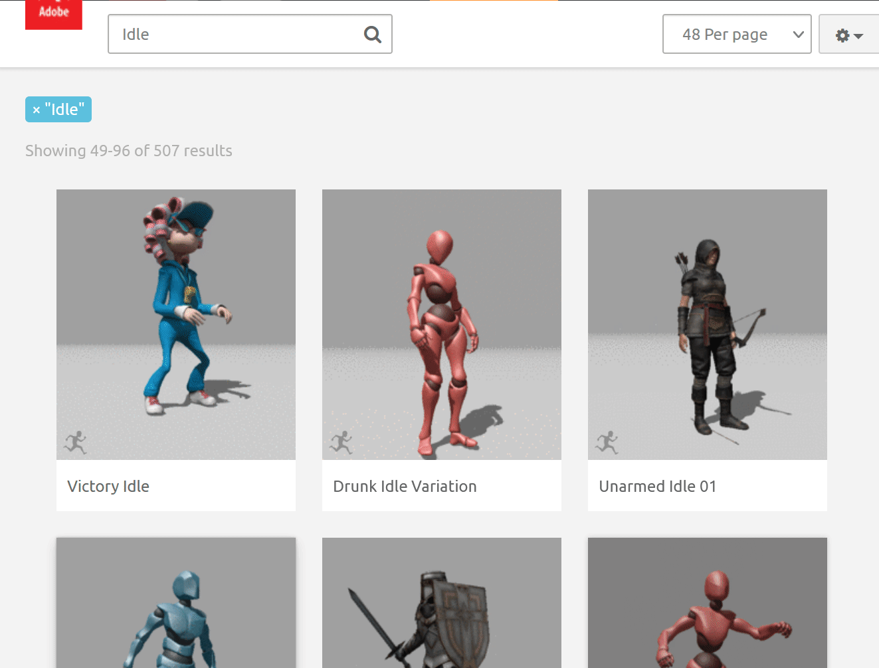Click running figure icon on Unarmed Idle 01
879x668 pixels.
point(607,442)
